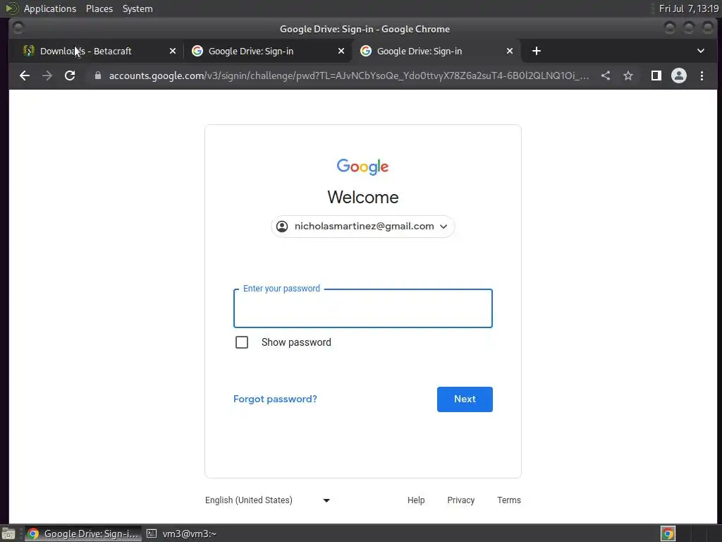The width and height of the screenshot is (722, 542).
Task: Click the Google logo
Action: [x=363, y=167]
